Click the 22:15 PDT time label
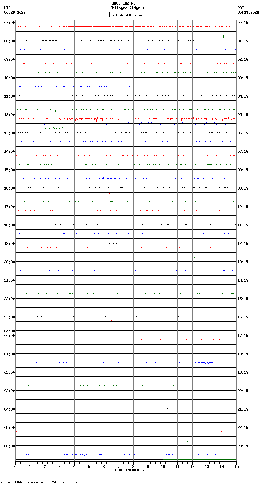 click(243, 428)
